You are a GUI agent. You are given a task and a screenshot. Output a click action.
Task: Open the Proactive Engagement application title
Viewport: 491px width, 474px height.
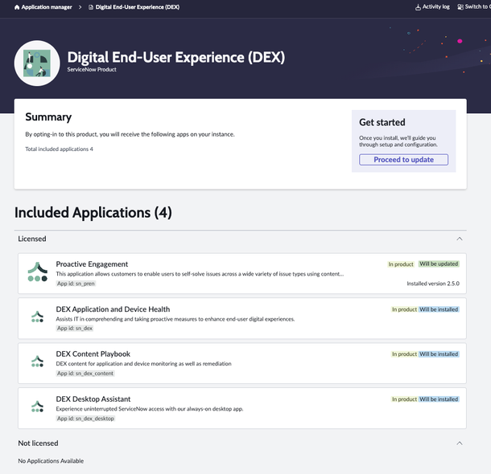[92, 264]
